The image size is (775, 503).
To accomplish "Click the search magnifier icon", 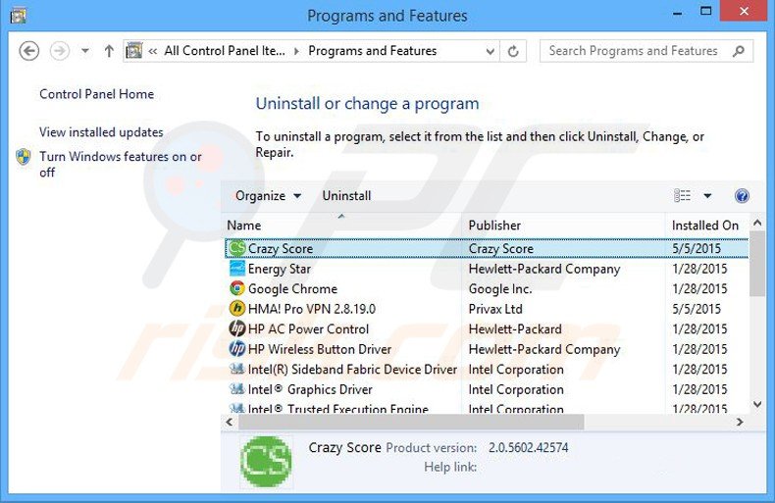I will [x=739, y=51].
